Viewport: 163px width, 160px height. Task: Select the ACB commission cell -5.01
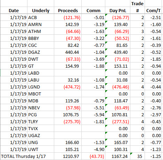[x=93, y=17]
